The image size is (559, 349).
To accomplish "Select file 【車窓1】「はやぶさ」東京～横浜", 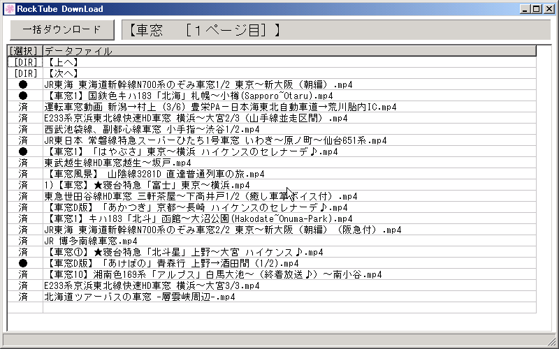I will [289, 151].
